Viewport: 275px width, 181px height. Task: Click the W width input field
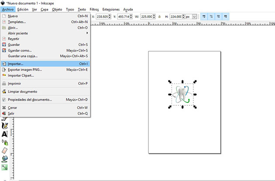(x=146, y=17)
